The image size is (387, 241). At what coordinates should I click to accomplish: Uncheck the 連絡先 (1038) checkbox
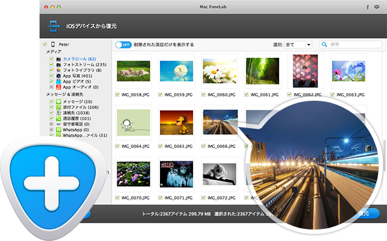coord(52,113)
